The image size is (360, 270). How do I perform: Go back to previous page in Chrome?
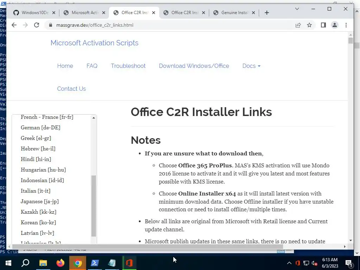14,25
